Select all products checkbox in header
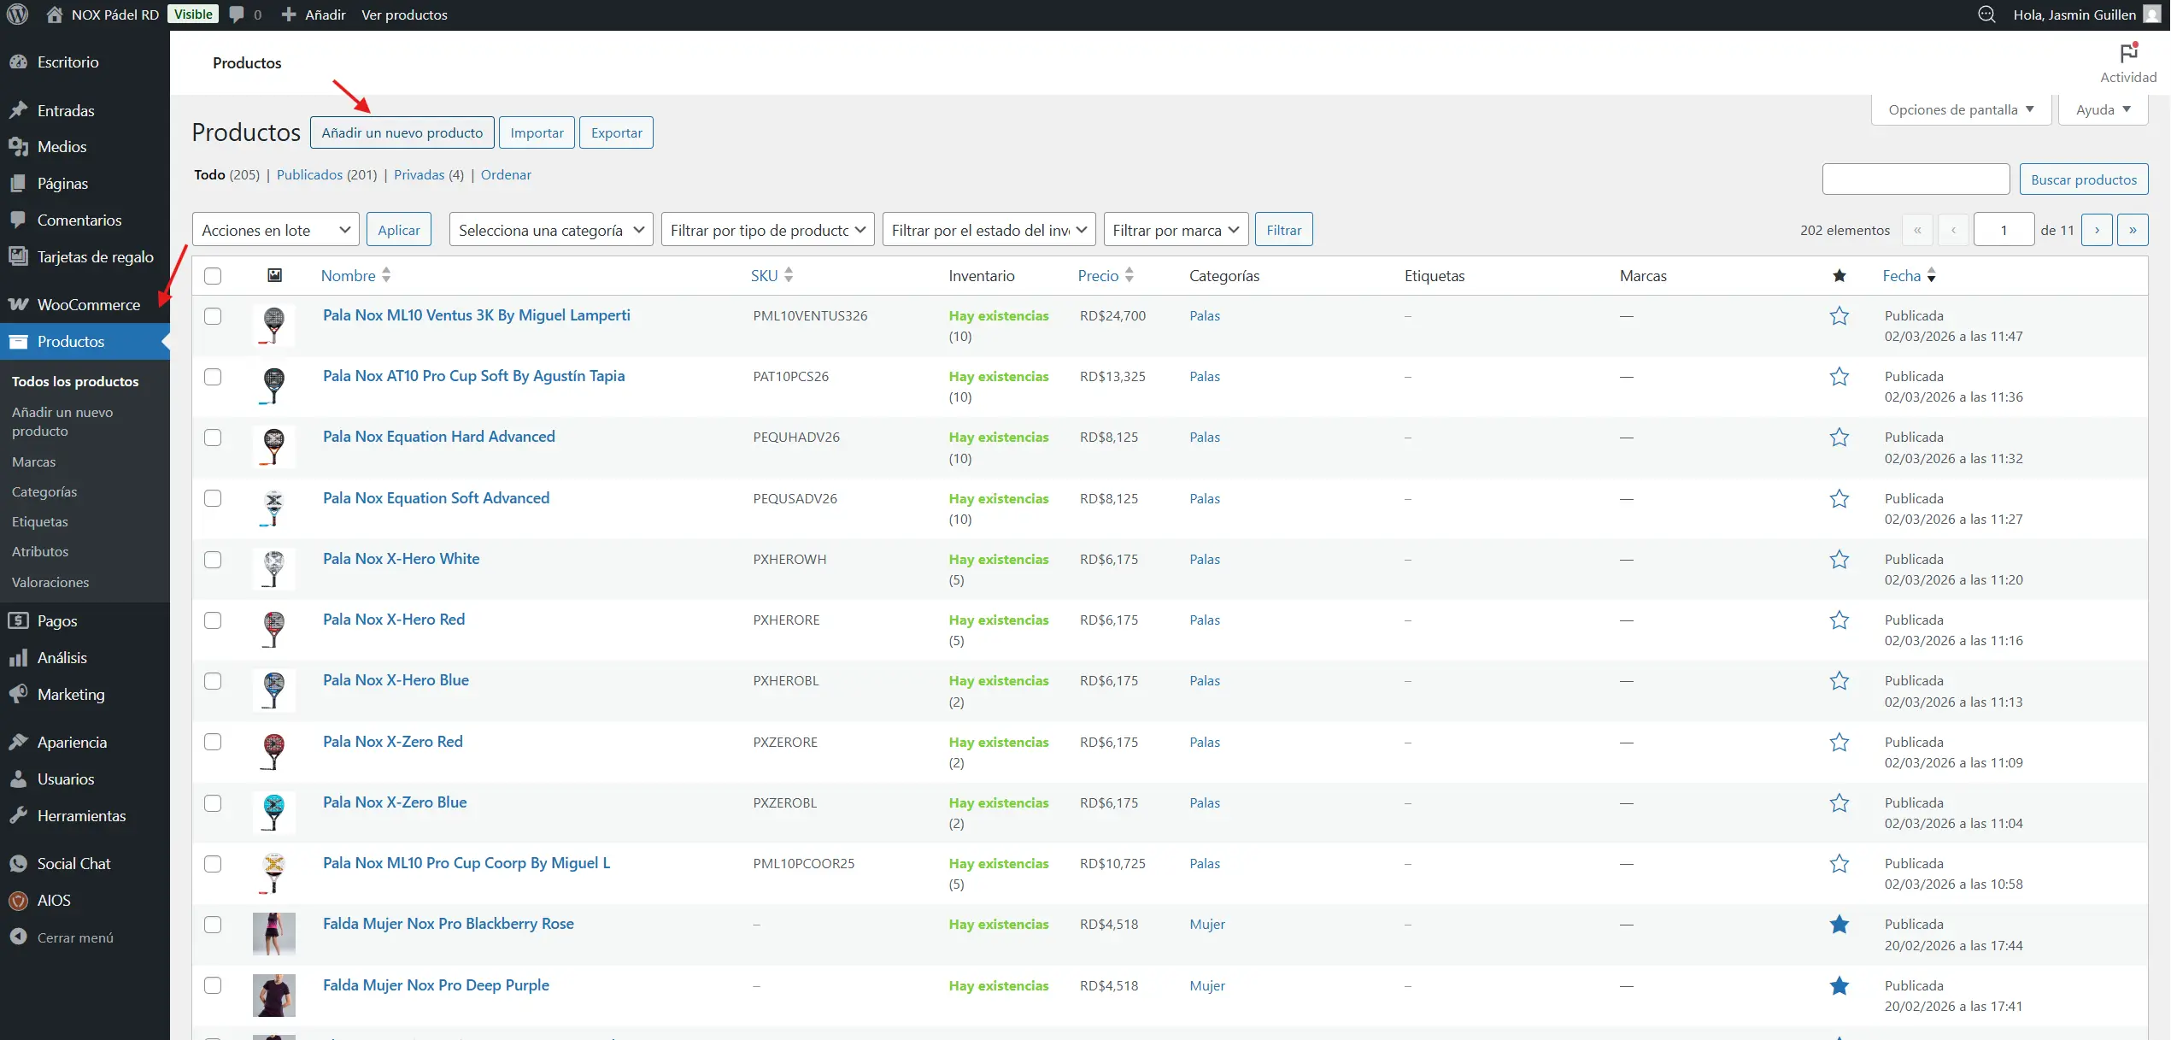Viewport: 2171px width, 1040px height. 213,275
